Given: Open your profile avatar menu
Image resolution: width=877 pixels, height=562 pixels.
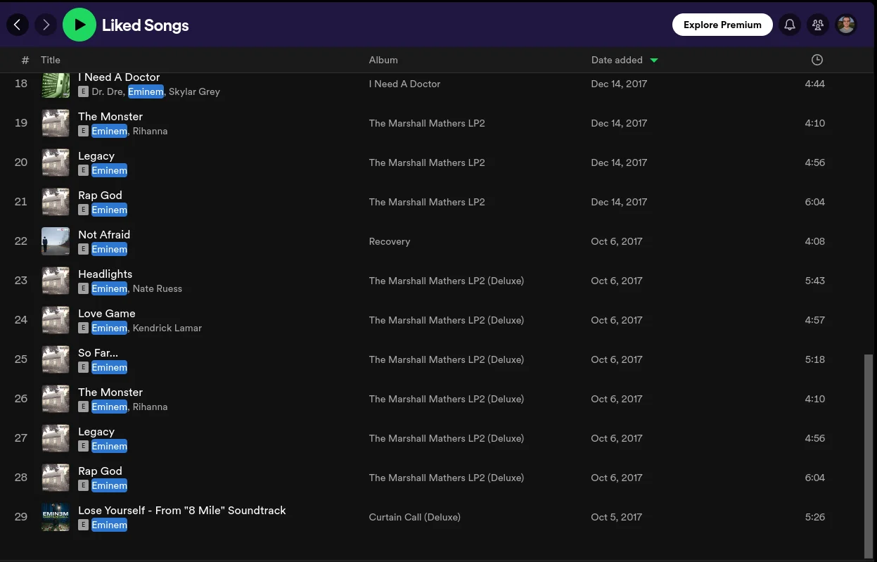Looking at the screenshot, I should 846,25.
